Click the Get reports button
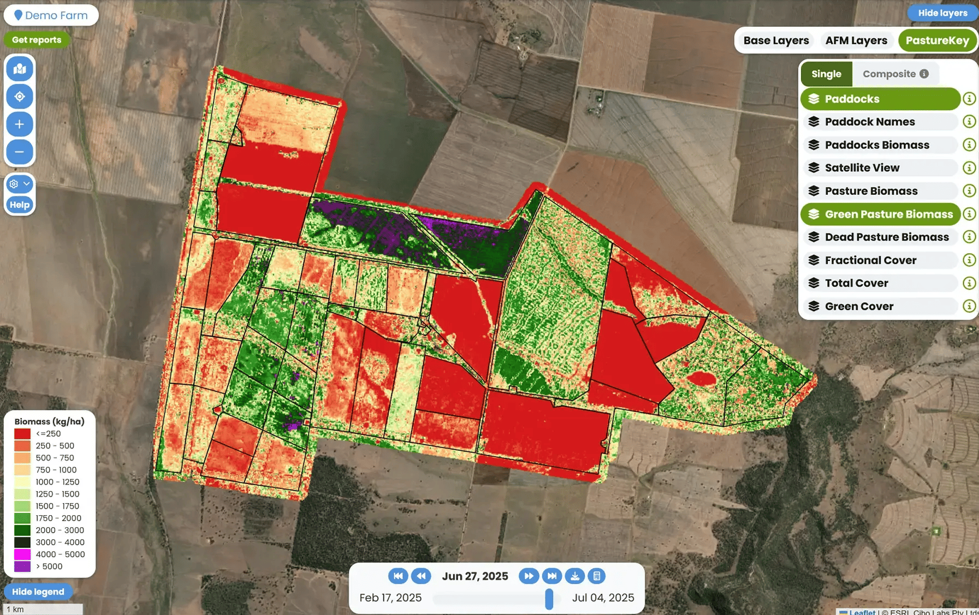Screen dimensions: 979x615 pyautogui.click(x=37, y=40)
